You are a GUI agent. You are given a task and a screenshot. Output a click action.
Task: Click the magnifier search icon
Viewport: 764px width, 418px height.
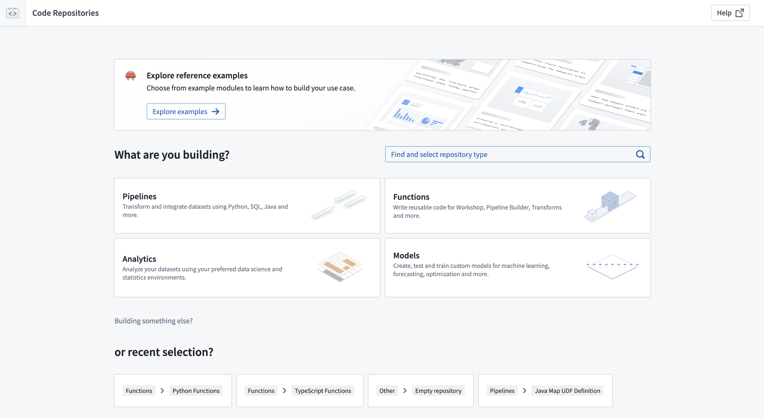click(640, 154)
